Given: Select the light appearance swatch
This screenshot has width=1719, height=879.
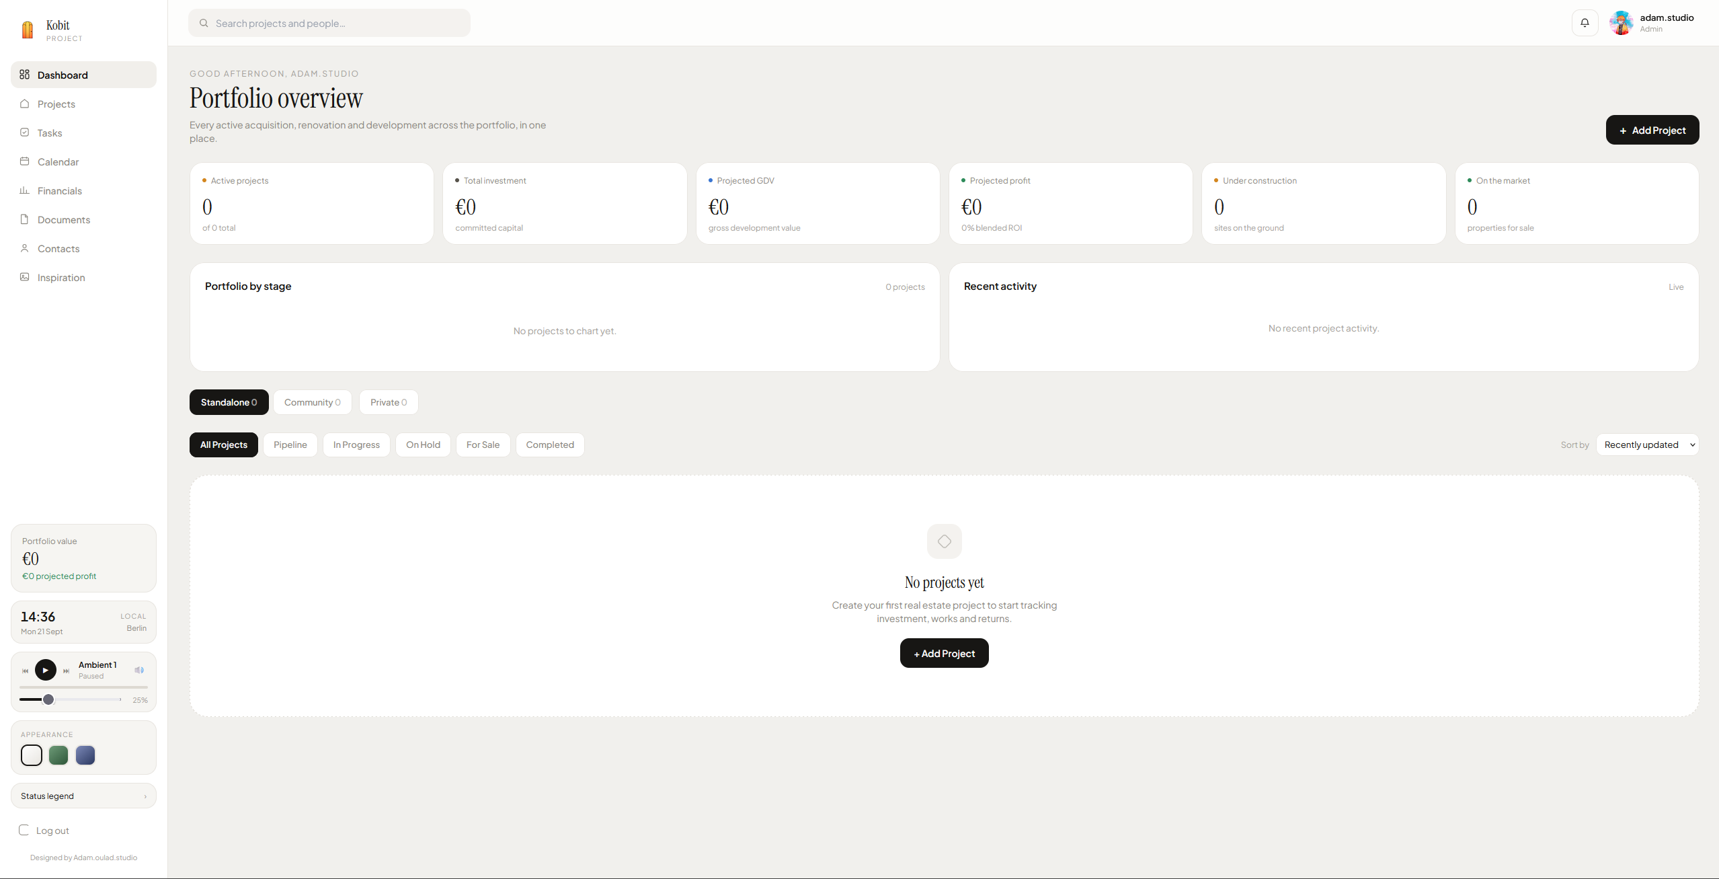Looking at the screenshot, I should (32, 755).
